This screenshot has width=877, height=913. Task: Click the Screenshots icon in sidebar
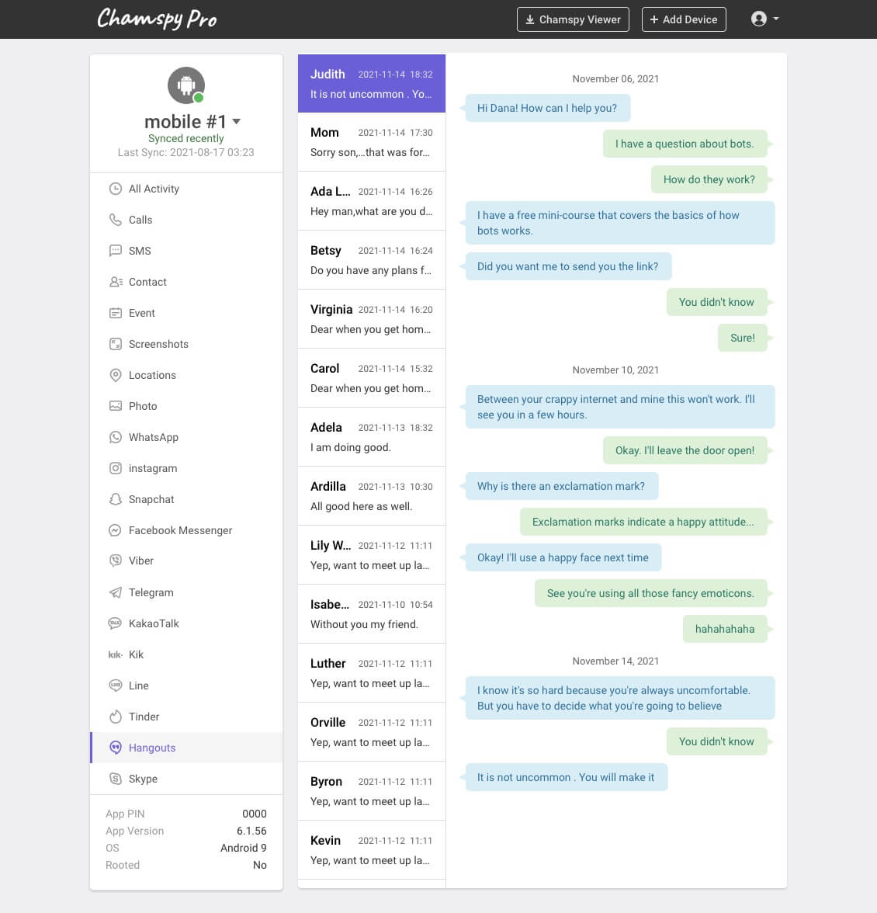[x=115, y=343]
